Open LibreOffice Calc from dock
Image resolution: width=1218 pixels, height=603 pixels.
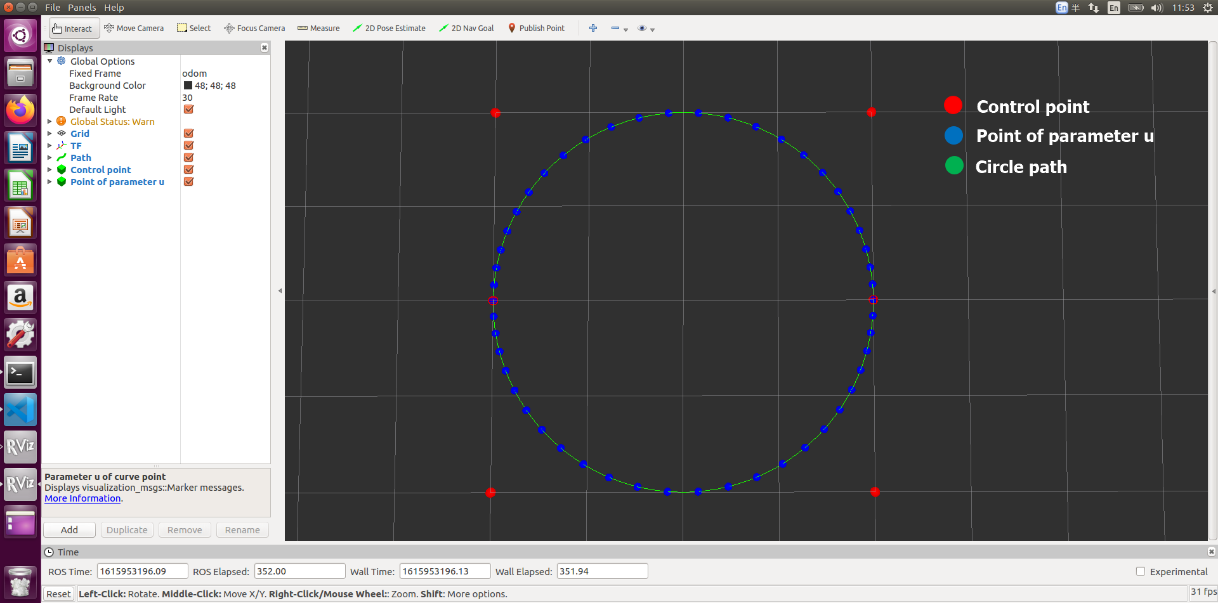(x=20, y=185)
